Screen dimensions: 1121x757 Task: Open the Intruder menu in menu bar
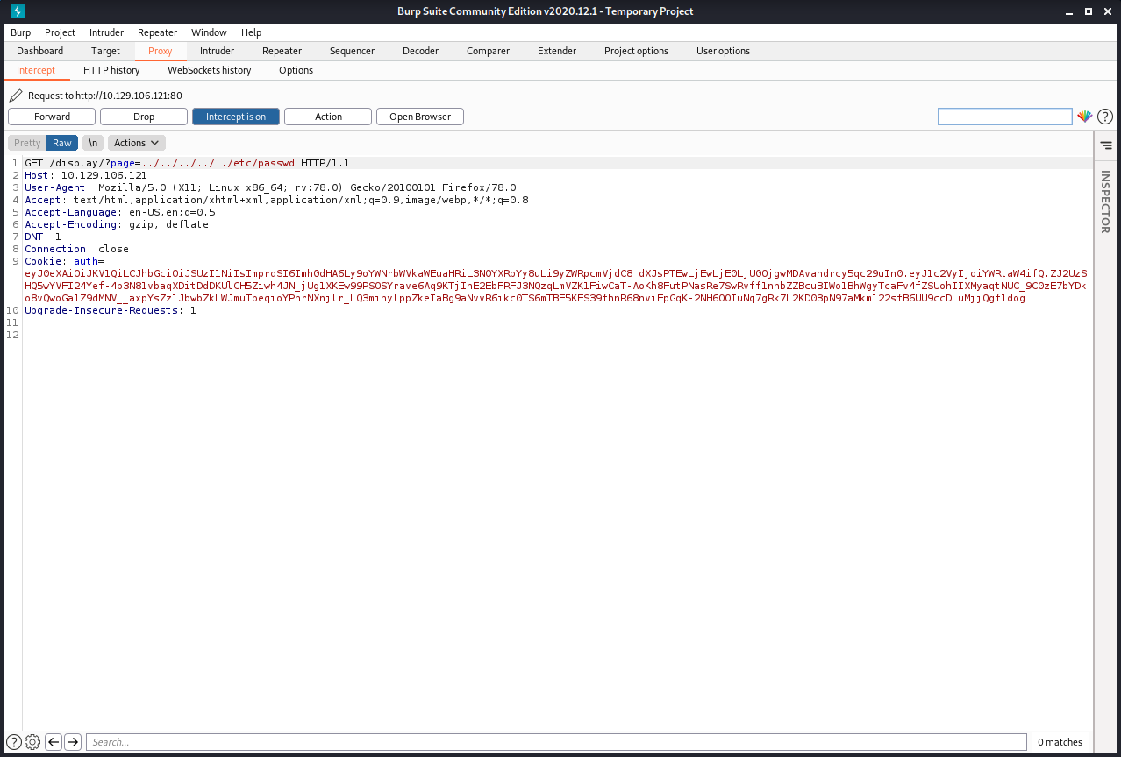[x=106, y=32]
